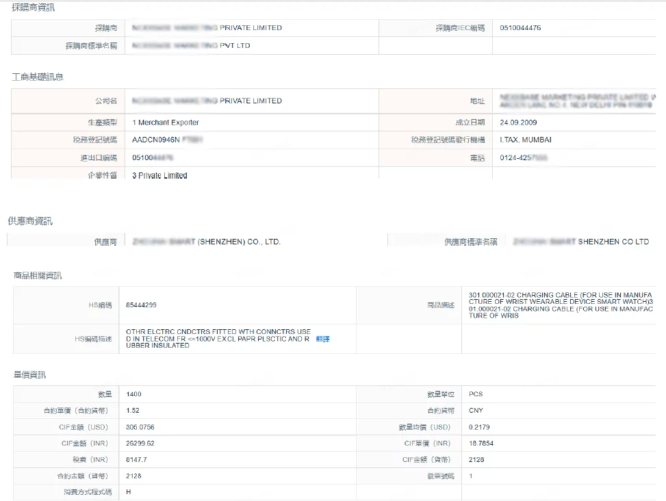
Task: Select the invoice number value 1
Action: (x=471, y=476)
